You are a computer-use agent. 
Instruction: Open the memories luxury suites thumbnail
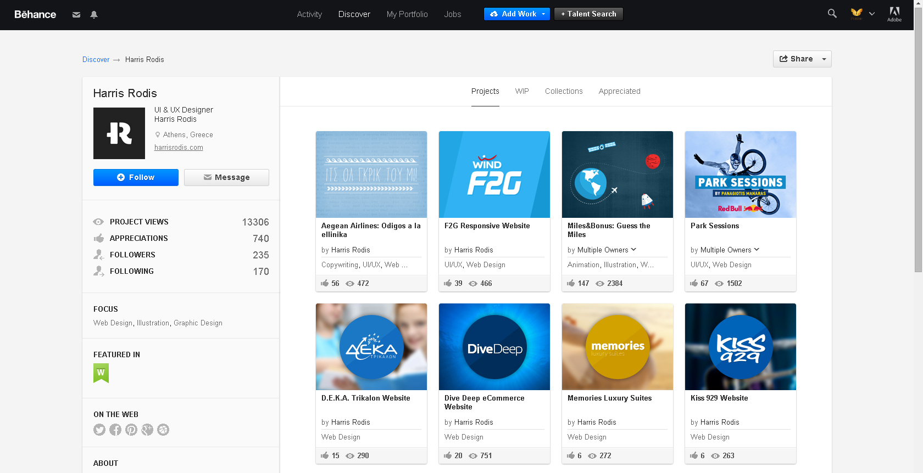point(618,347)
